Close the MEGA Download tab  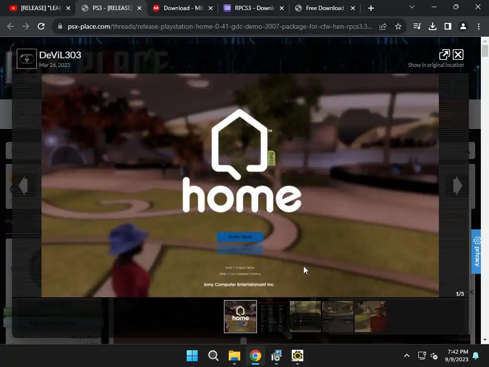click(x=211, y=8)
